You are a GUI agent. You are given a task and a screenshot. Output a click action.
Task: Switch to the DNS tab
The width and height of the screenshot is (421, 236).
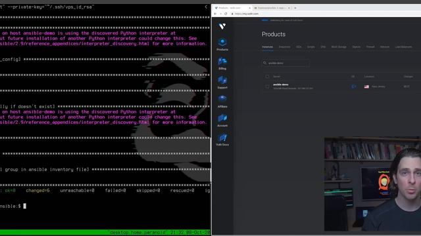tap(323, 47)
